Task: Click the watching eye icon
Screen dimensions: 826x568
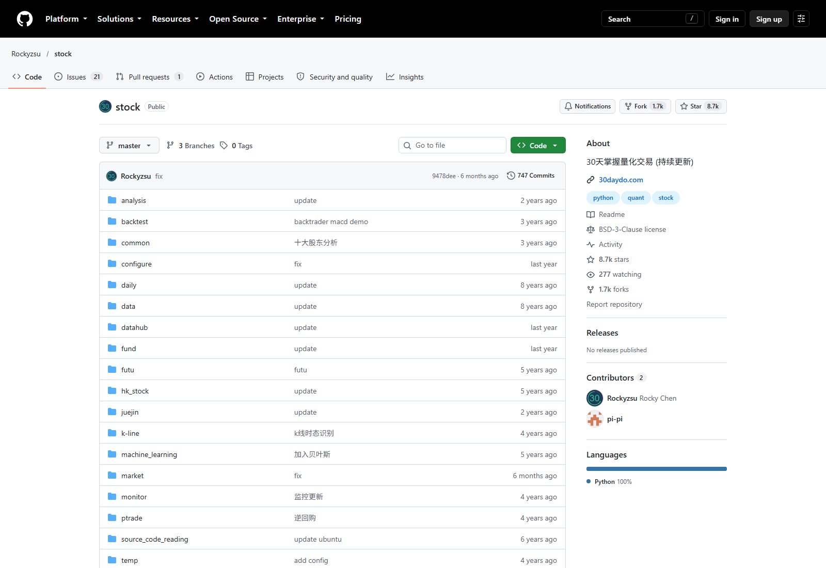Action: click(591, 274)
